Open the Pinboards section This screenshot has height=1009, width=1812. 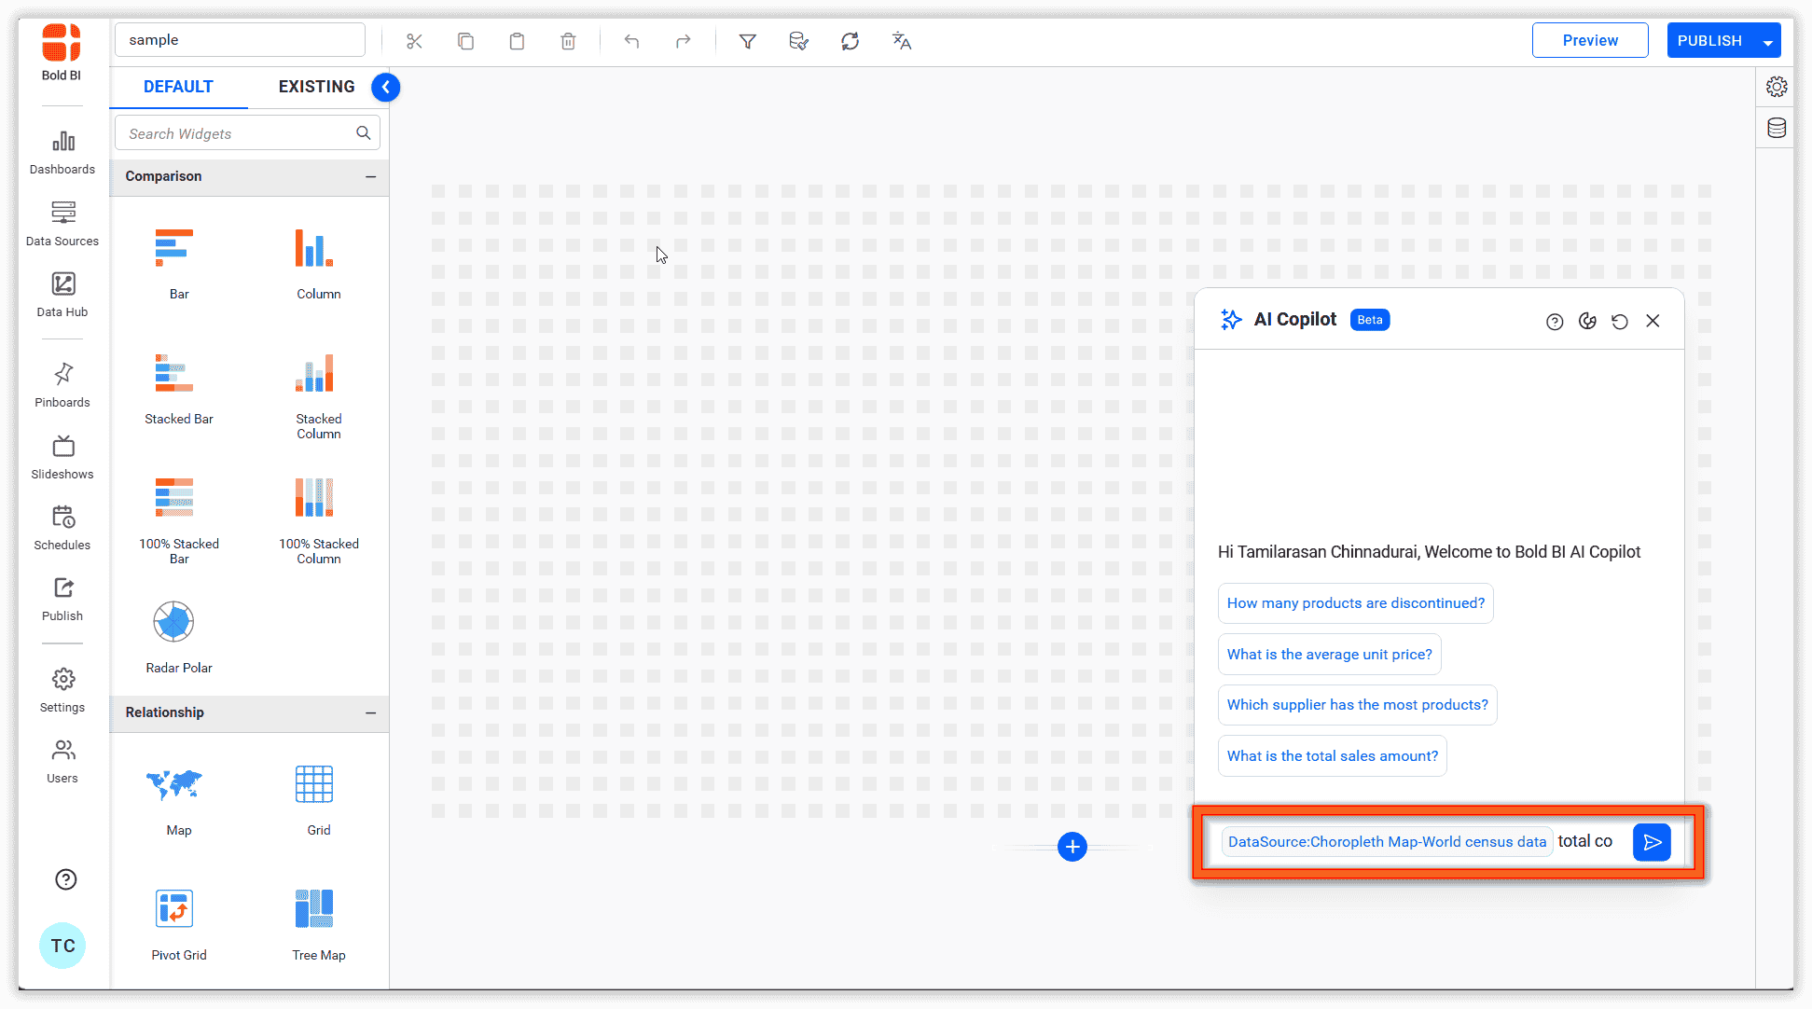pyautogui.click(x=62, y=384)
